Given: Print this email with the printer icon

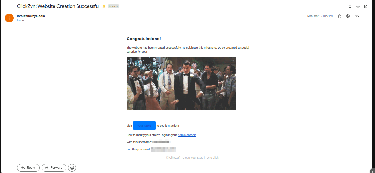Looking at the screenshot, I should 358,6.
